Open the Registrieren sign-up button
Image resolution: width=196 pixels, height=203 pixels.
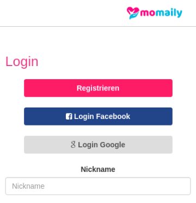(x=98, y=88)
